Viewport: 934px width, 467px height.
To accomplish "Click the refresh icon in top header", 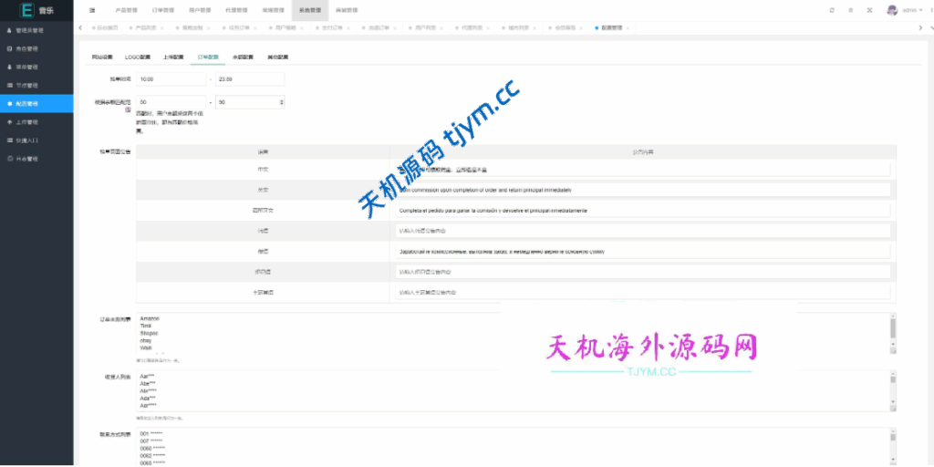I will pos(831,9).
